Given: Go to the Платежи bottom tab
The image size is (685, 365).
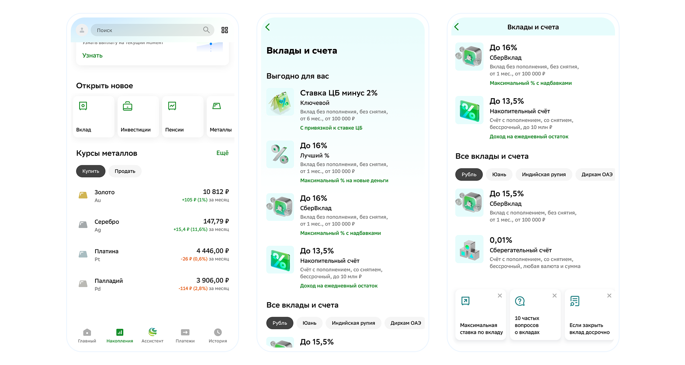Looking at the screenshot, I should 185,335.
